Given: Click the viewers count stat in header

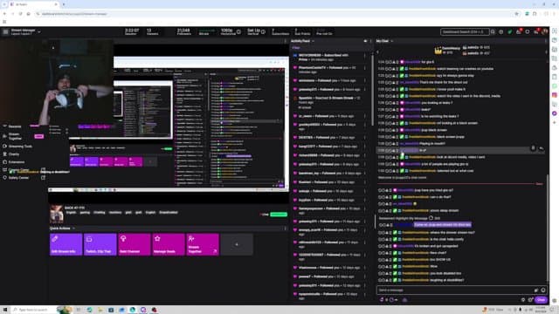Looking at the screenshot, I should point(152,31).
